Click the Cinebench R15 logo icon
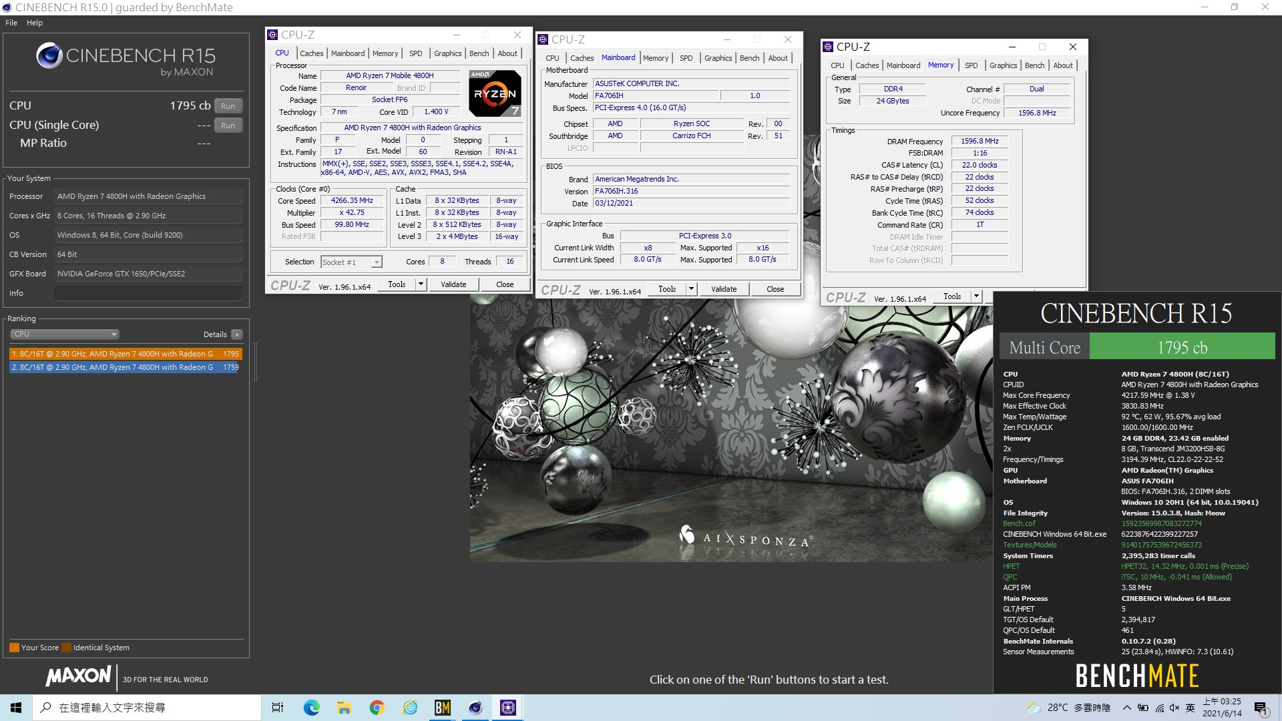This screenshot has width=1282, height=721. pos(49,56)
